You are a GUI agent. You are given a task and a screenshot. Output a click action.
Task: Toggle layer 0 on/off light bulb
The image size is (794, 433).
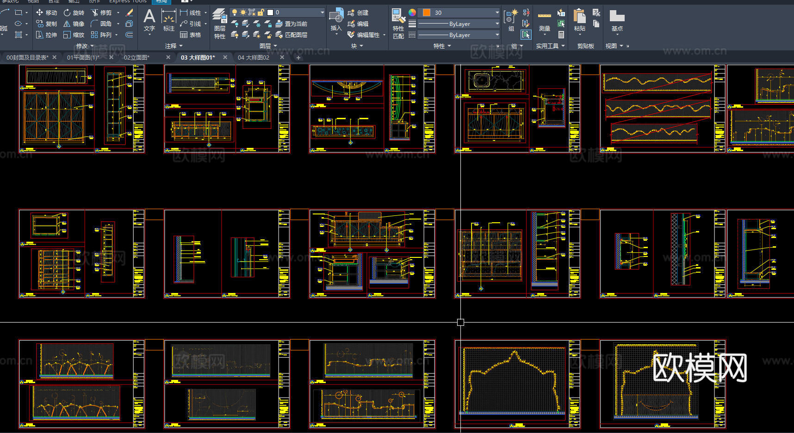coord(235,12)
